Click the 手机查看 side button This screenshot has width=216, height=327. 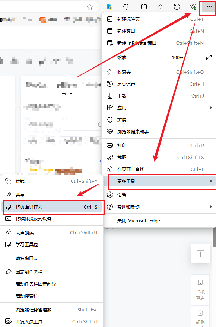pos(200,290)
